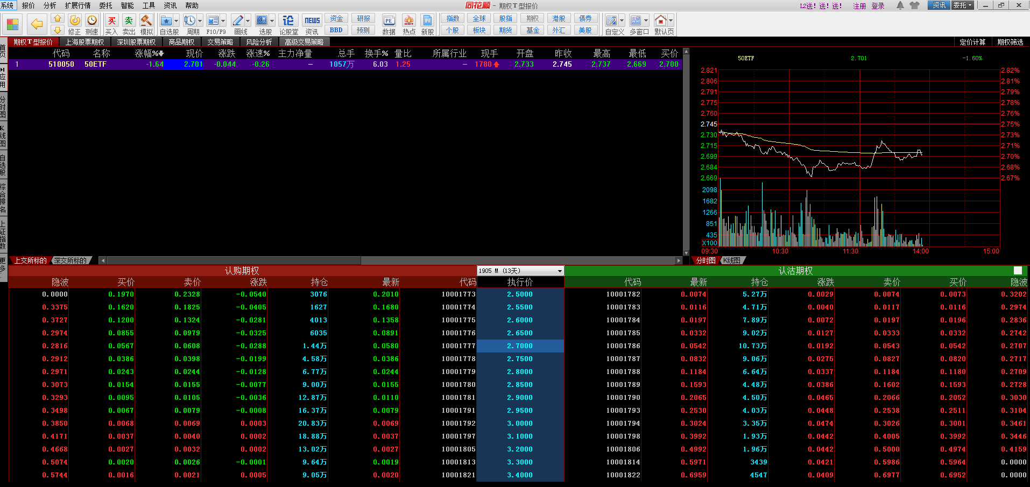This screenshot has height=487, width=1030.
Task: Open the 自选股 star folder icon
Action: coord(166,20)
